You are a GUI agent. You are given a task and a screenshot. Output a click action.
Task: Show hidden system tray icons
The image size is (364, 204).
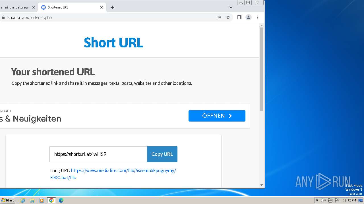coord(317,200)
